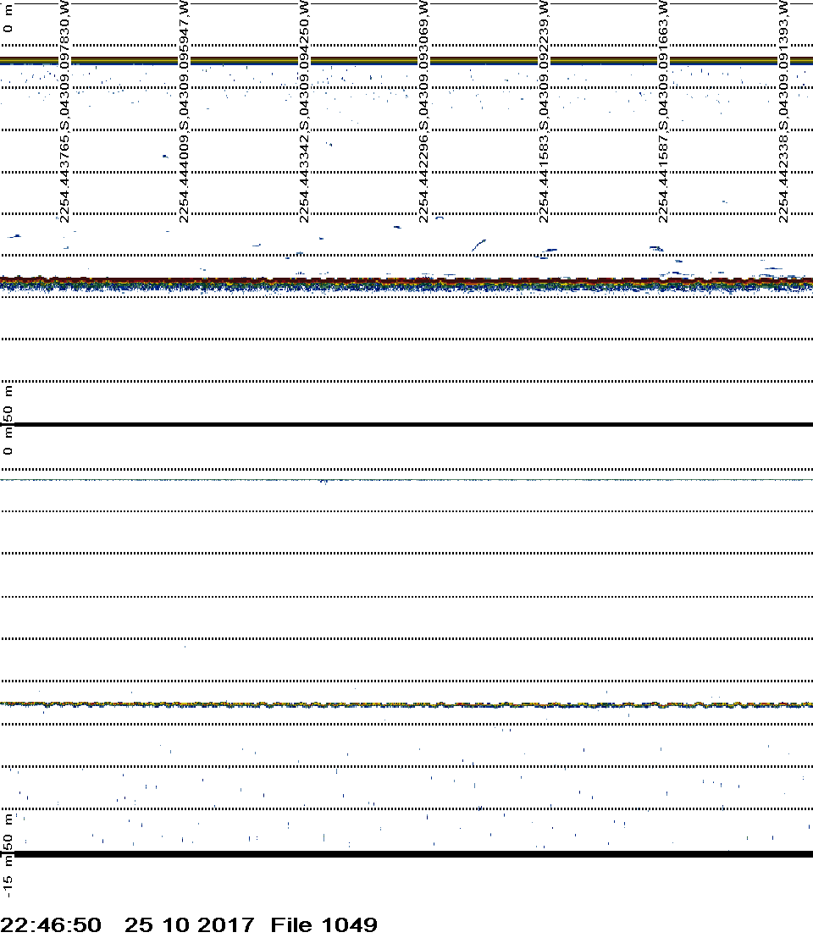The image size is (813, 938).
Task: Click the 50 m depth label of lower echogram
Action: coord(8,833)
